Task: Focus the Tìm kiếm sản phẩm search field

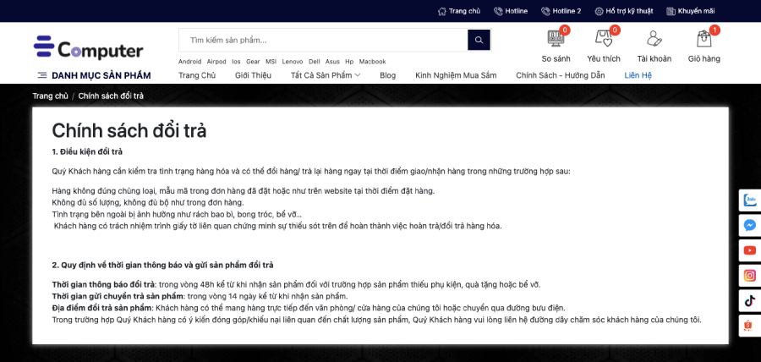Action: 323,40
